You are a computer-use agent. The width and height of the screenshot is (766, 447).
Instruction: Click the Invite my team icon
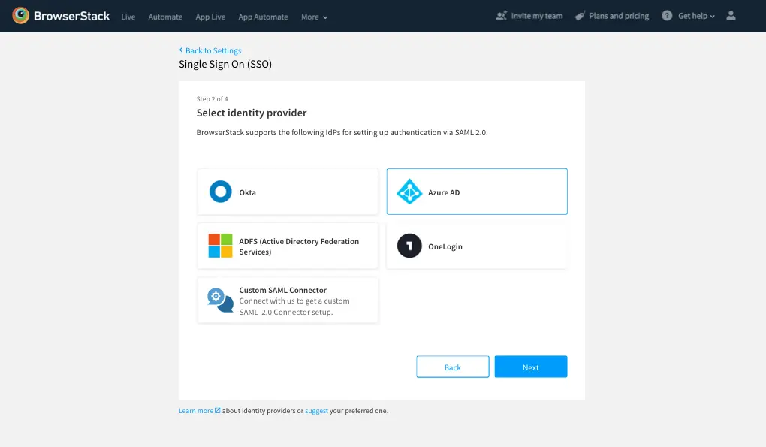502,16
